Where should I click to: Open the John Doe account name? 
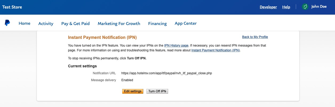(x=319, y=7)
